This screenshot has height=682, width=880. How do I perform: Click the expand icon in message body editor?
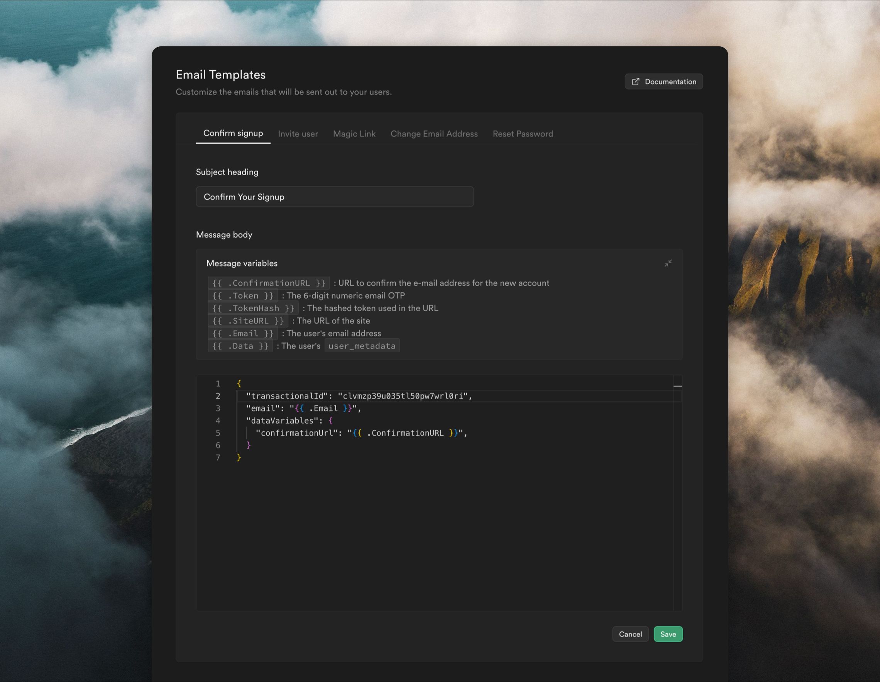[x=667, y=262]
